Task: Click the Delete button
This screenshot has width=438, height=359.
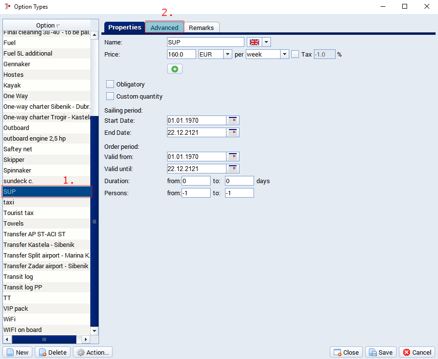Action: pos(53,352)
